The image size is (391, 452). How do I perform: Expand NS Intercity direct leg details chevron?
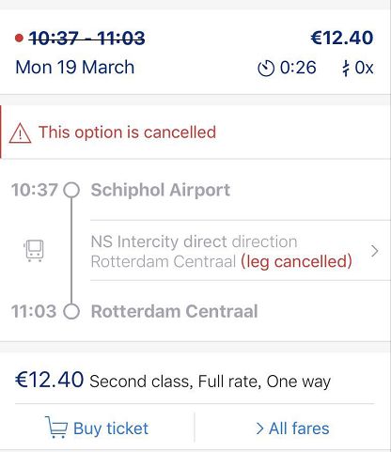(374, 251)
